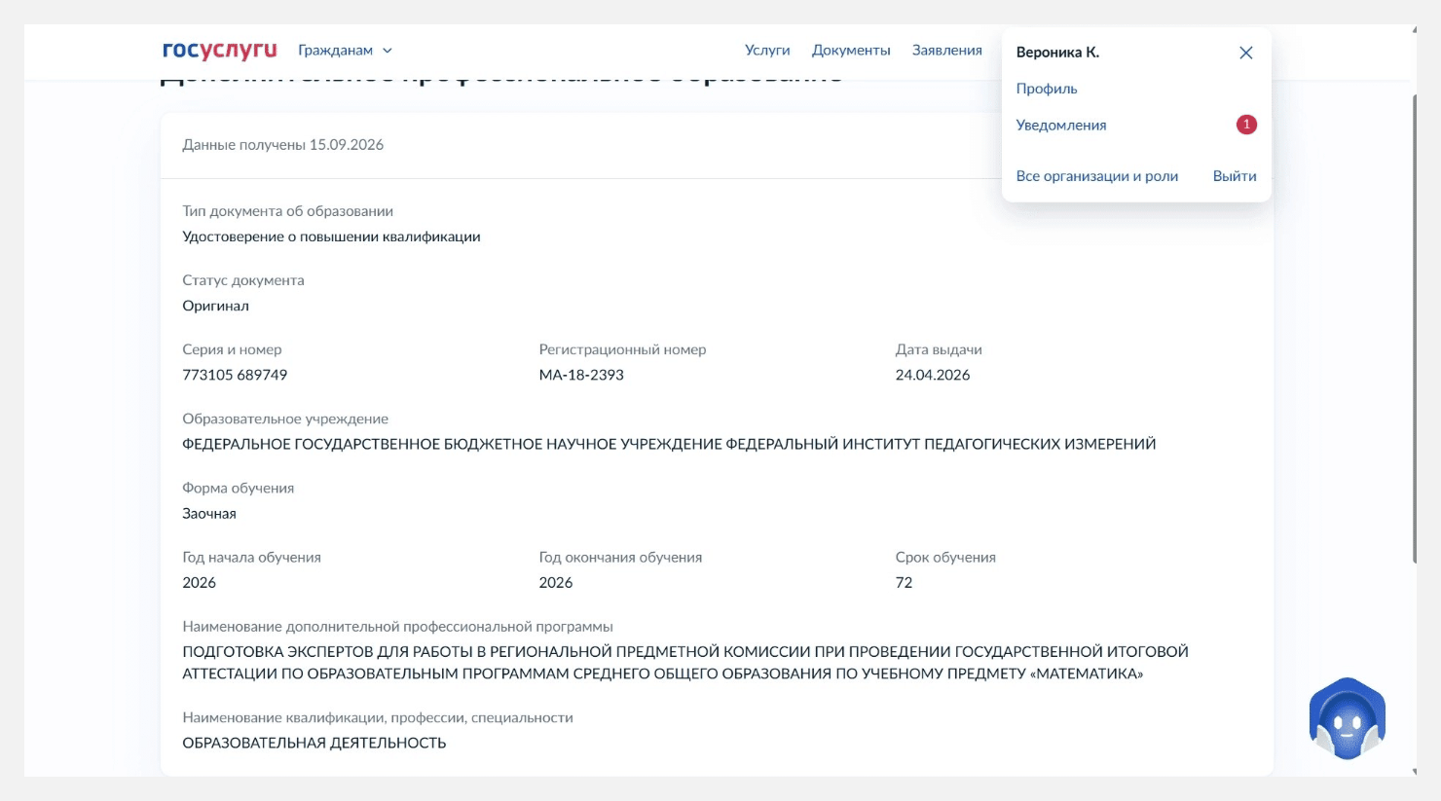The image size is (1441, 801).
Task: Open the Услуги menu item
Action: (x=767, y=51)
